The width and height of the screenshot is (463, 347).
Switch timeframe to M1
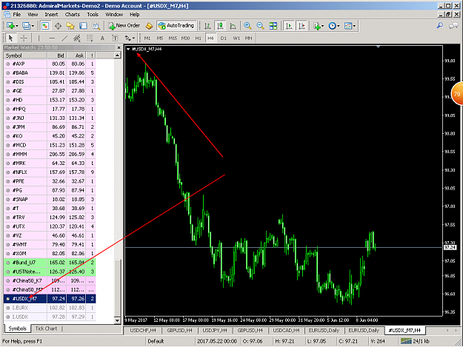(147, 38)
